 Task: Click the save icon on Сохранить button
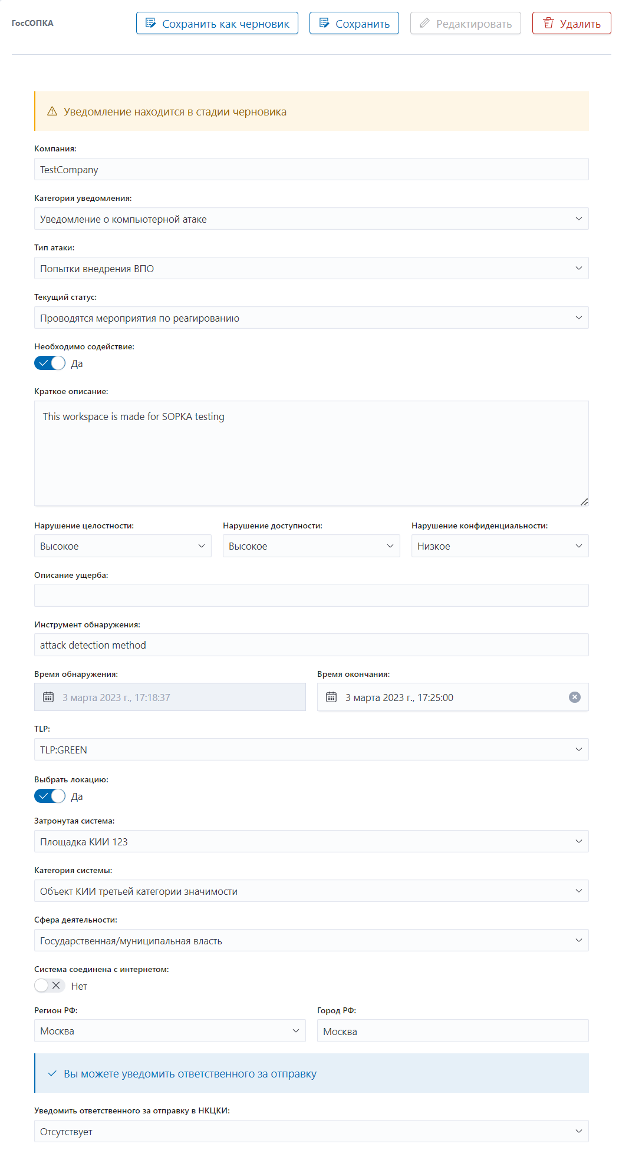(x=324, y=23)
